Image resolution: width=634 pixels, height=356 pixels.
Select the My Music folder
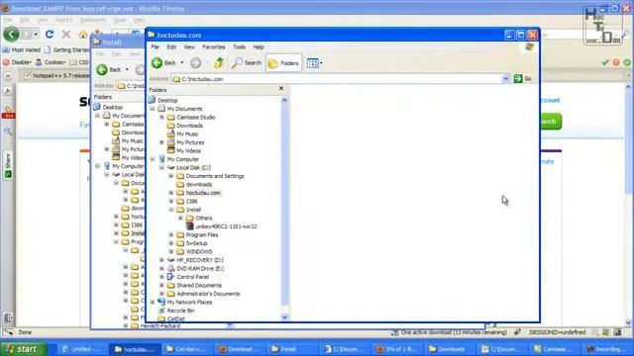click(x=187, y=134)
